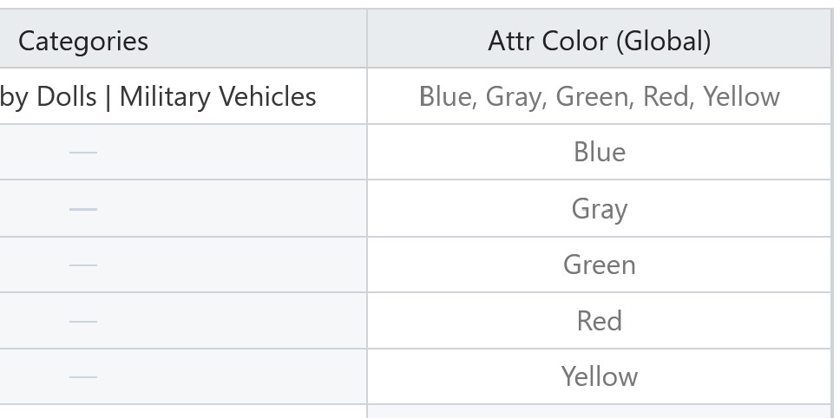Viewport: 840px width, 418px height.
Task: Click the empty Categories dash in Blue row
Action: pyautogui.click(x=83, y=153)
